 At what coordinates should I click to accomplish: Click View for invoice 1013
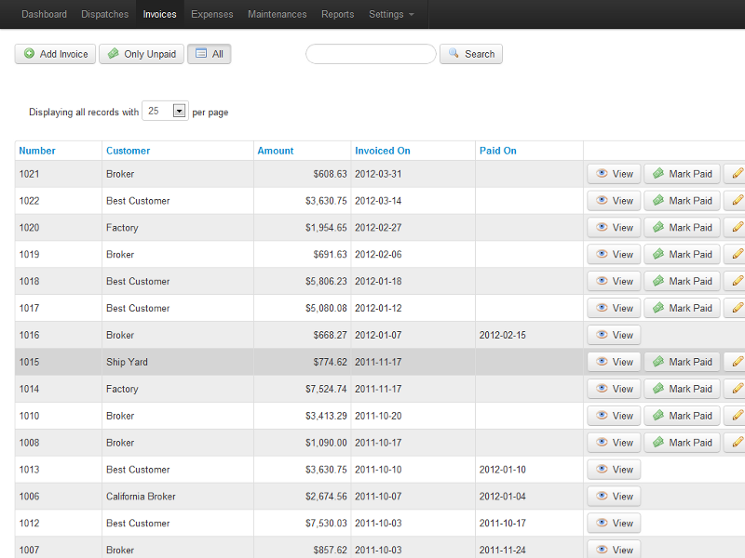[x=613, y=469]
